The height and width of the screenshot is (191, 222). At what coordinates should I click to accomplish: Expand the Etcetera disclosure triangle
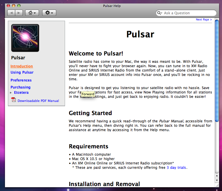pyautogui.click(x=11, y=93)
